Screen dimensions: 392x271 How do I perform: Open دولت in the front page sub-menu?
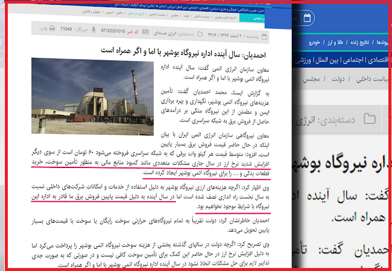pyautogui.click(x=186, y=16)
